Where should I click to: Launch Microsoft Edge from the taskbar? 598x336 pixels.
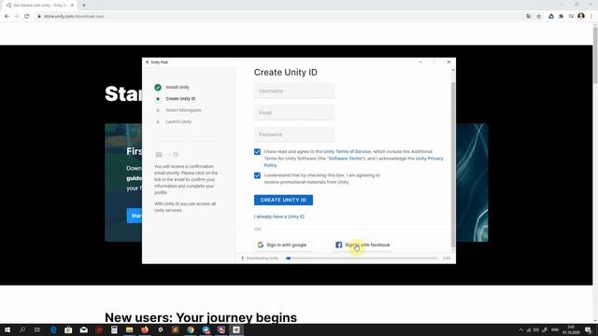pos(53,329)
